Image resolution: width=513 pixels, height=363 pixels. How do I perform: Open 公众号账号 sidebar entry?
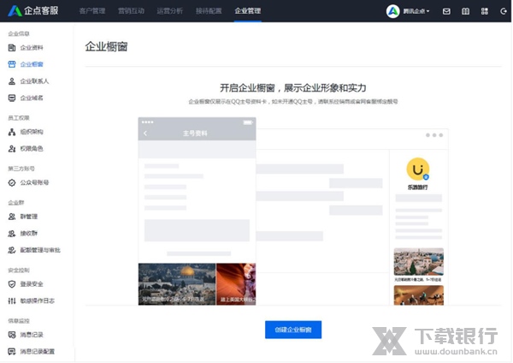(x=34, y=183)
